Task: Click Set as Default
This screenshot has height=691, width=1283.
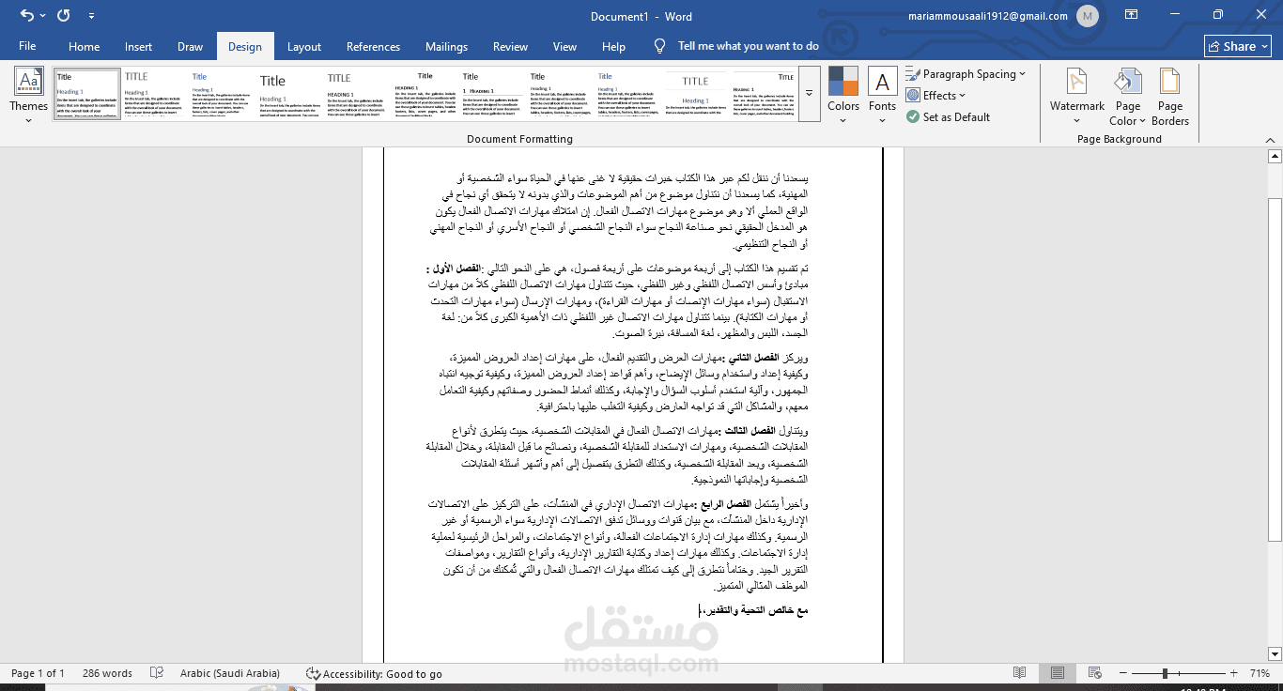Action: point(949,116)
